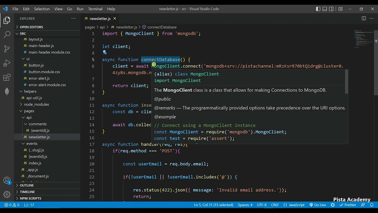Click the Split Editor Right icon
Viewport: 378px width, 213px height.
pyautogui.click(x=364, y=18)
